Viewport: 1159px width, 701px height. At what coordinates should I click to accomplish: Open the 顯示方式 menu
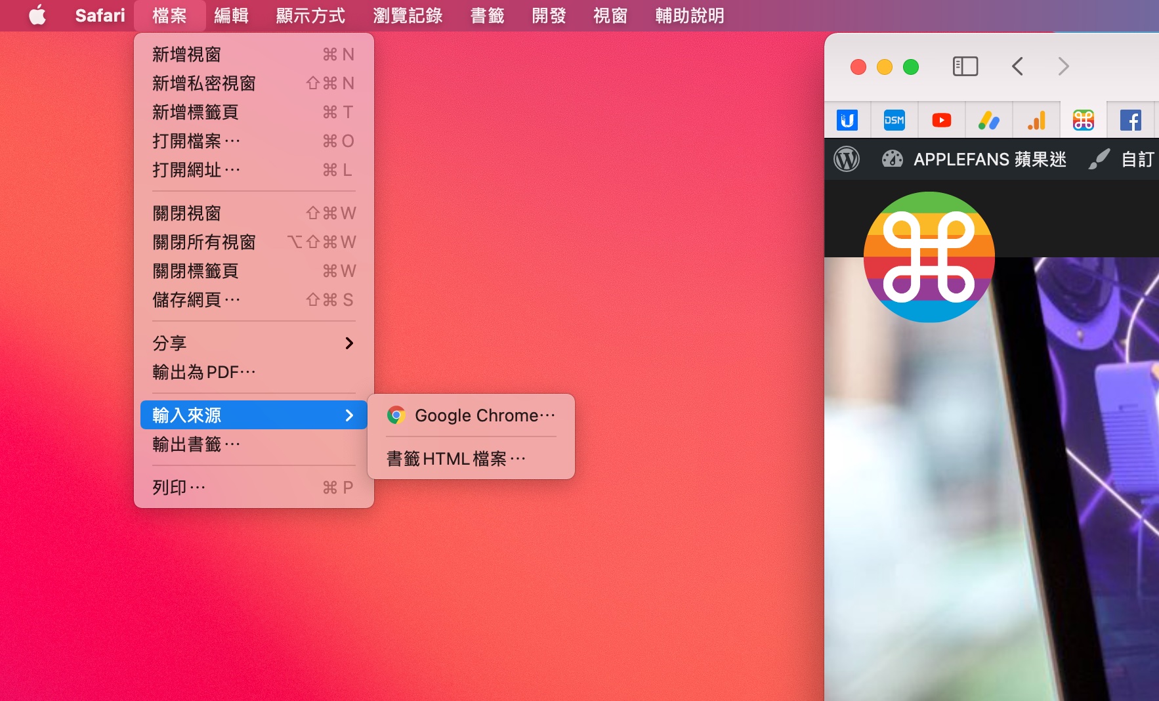[310, 15]
